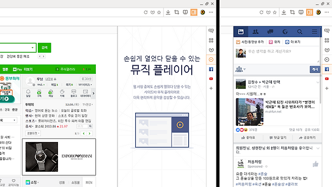Open downloads in left window toolbar
This screenshot has height=187, width=332.
pyautogui.click(x=168, y=12)
